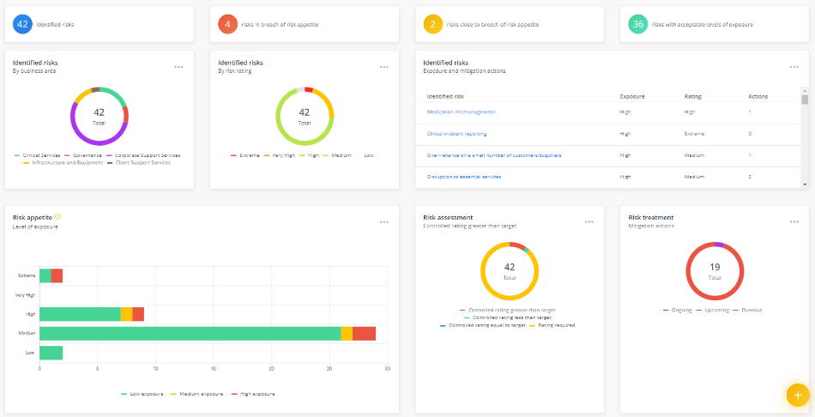This screenshot has height=417, width=815.
Task: Toggle Overdue legend in Risk treatment chart
Action: click(x=748, y=310)
